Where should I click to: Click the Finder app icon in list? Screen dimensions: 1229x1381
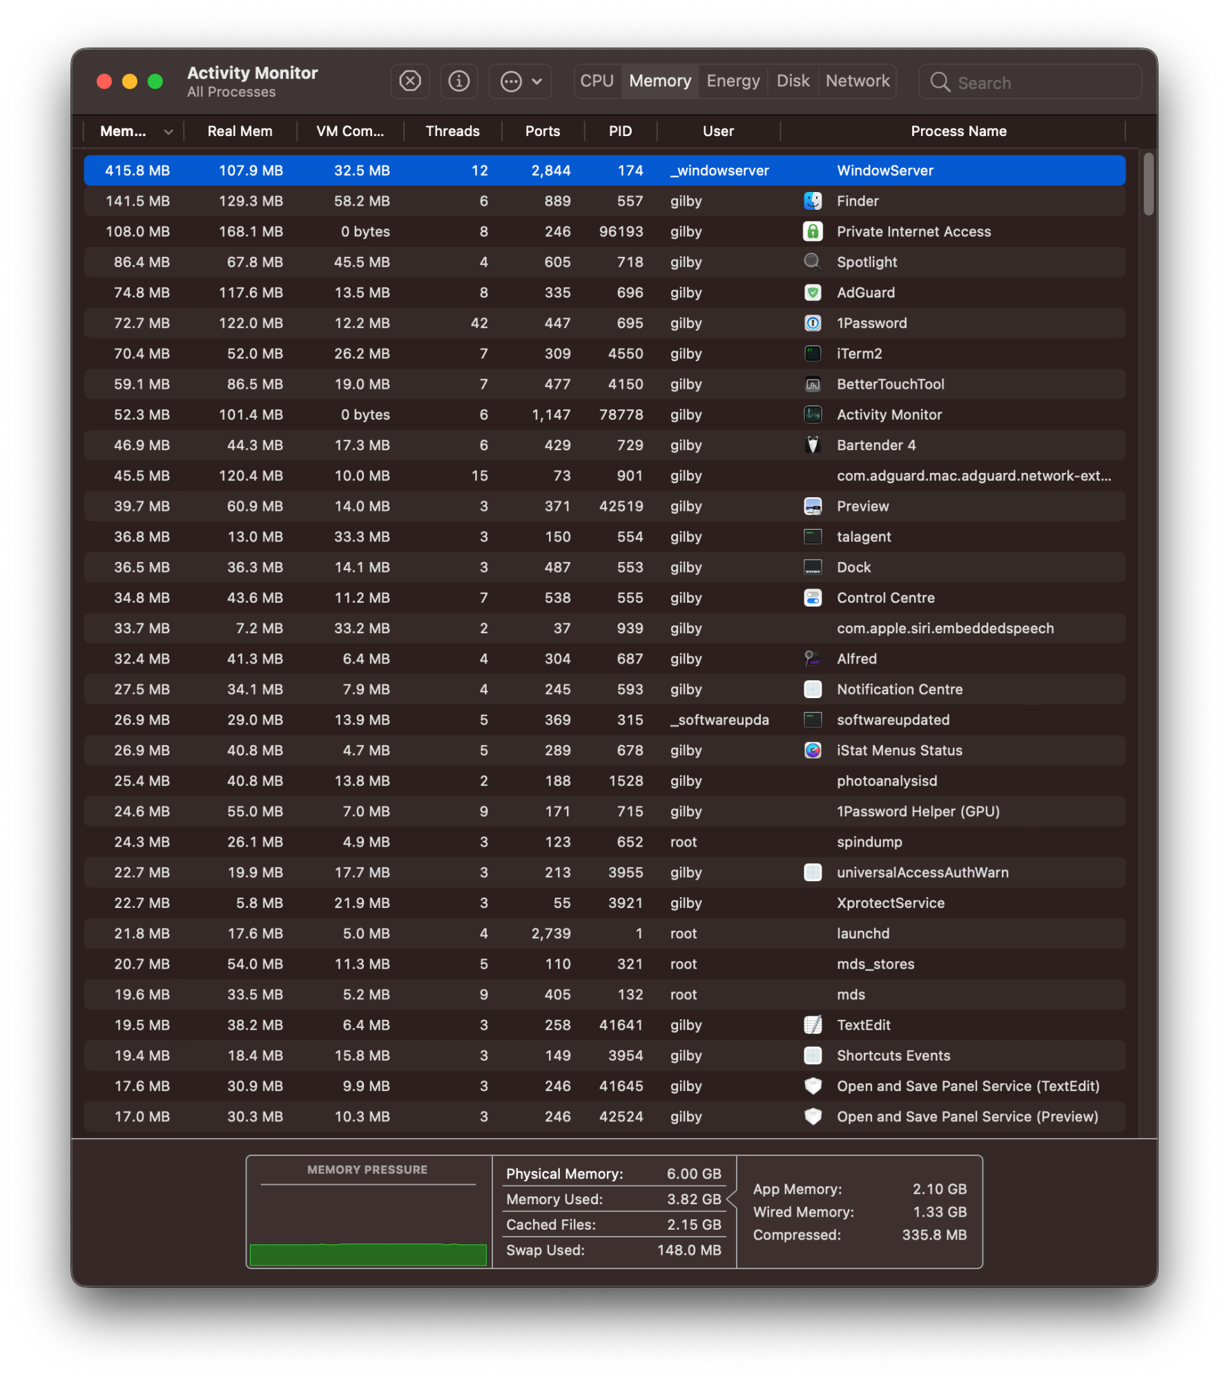[x=813, y=201]
